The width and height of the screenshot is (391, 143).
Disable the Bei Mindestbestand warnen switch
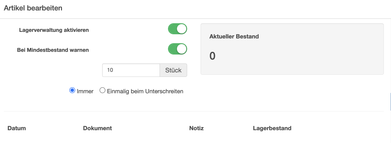click(x=177, y=49)
